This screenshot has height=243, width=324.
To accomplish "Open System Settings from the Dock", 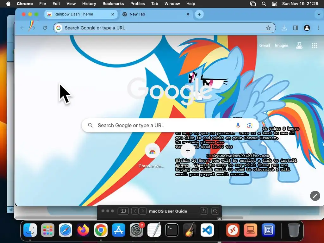I will pos(136,230).
